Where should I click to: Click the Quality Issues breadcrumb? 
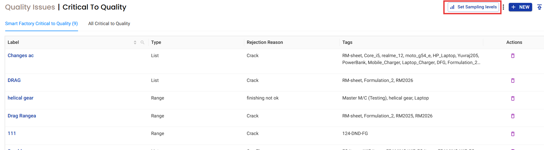pyautogui.click(x=30, y=7)
